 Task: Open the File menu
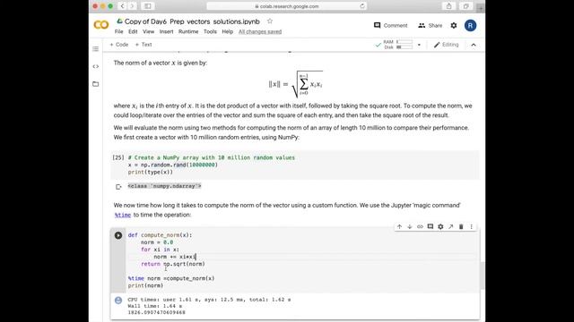pos(119,32)
